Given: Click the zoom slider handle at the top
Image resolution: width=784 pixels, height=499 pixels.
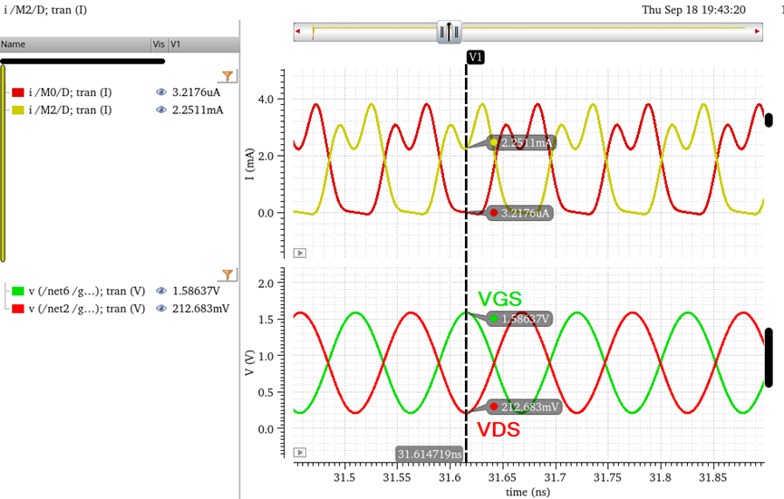Looking at the screenshot, I should point(450,32).
